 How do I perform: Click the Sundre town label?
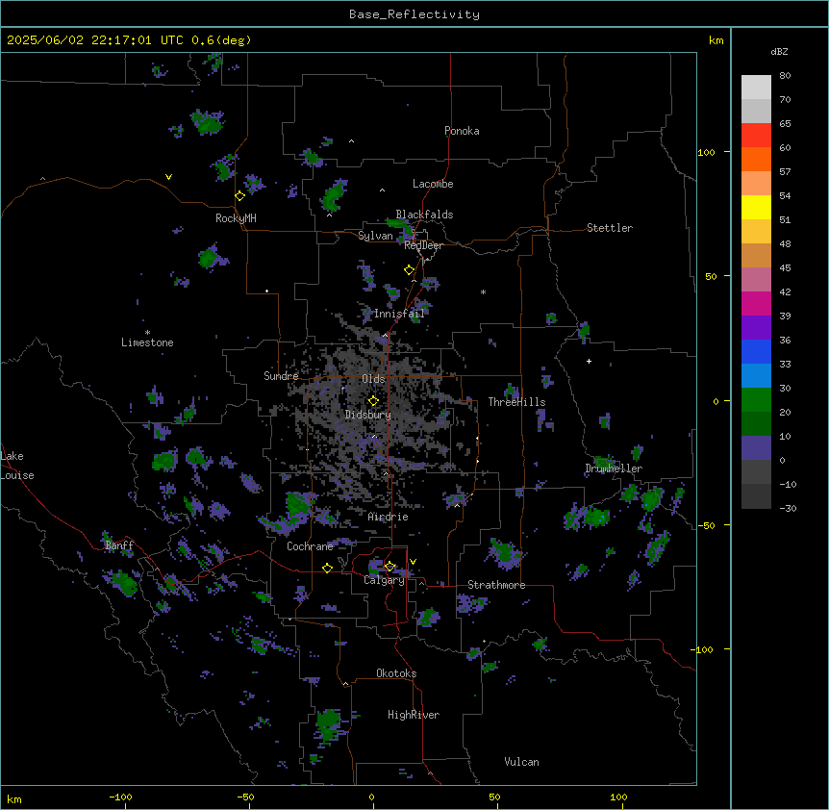[281, 376]
